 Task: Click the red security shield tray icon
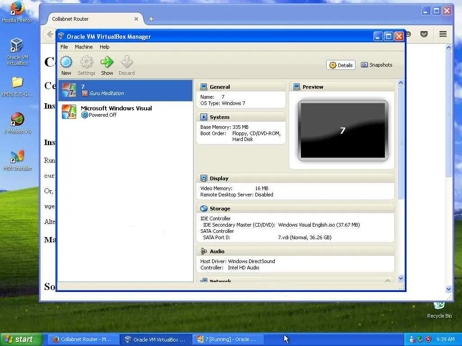429,339
